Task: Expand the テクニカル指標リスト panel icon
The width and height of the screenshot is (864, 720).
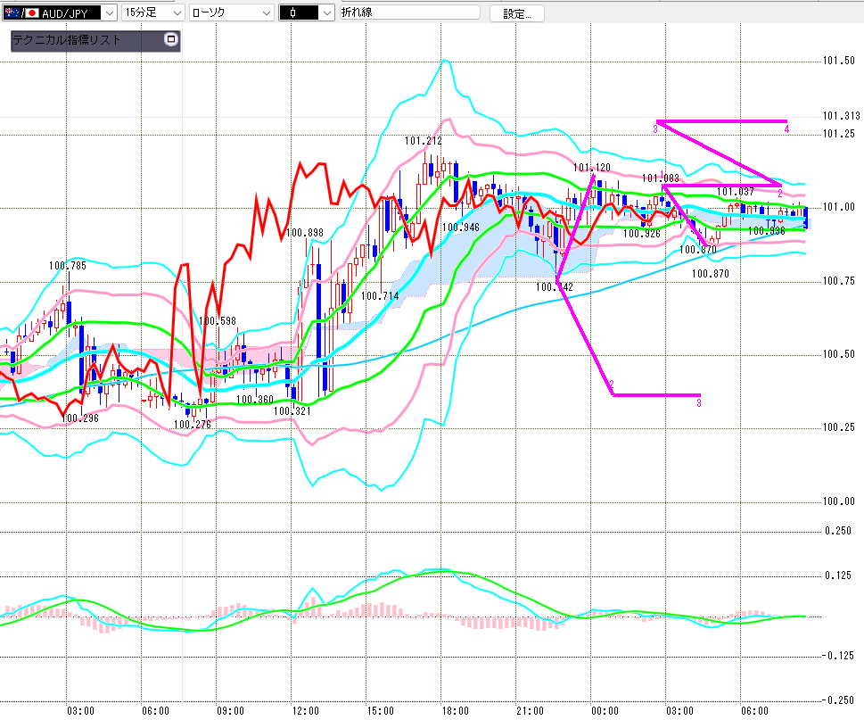Action: pyautogui.click(x=171, y=40)
